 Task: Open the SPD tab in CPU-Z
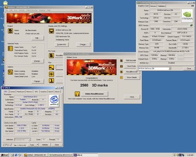point(36,92)
